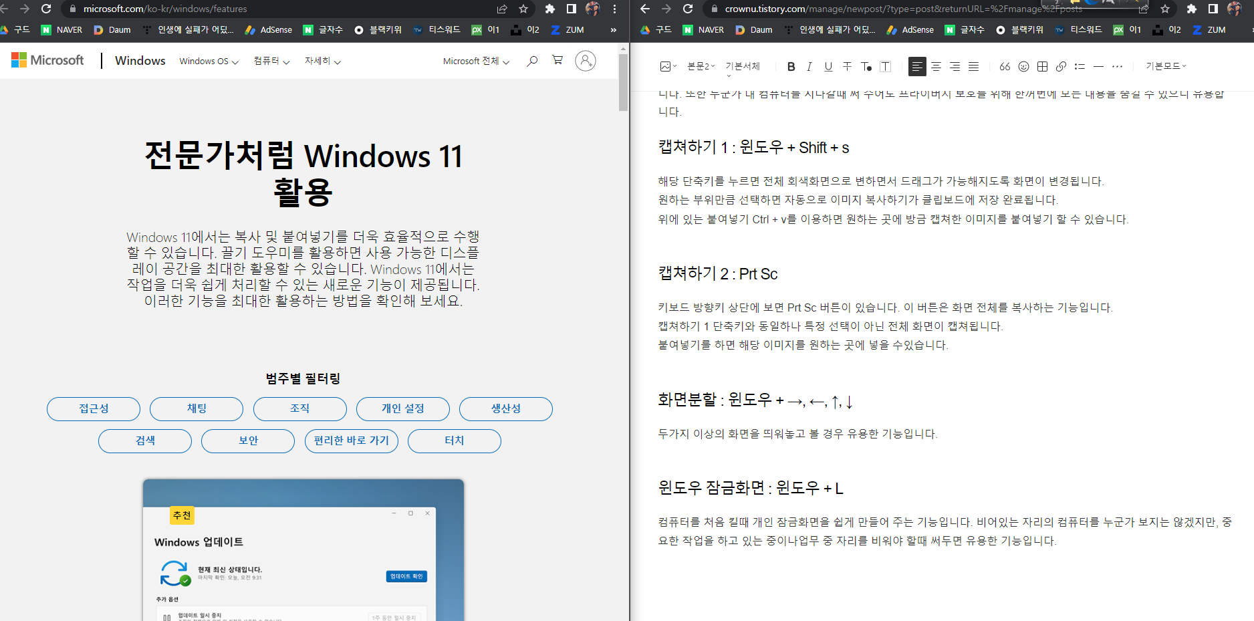Filter by the 접근성 category

click(x=94, y=409)
